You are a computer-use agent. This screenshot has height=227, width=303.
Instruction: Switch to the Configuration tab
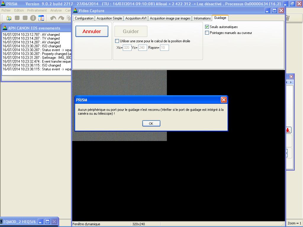click(x=84, y=18)
